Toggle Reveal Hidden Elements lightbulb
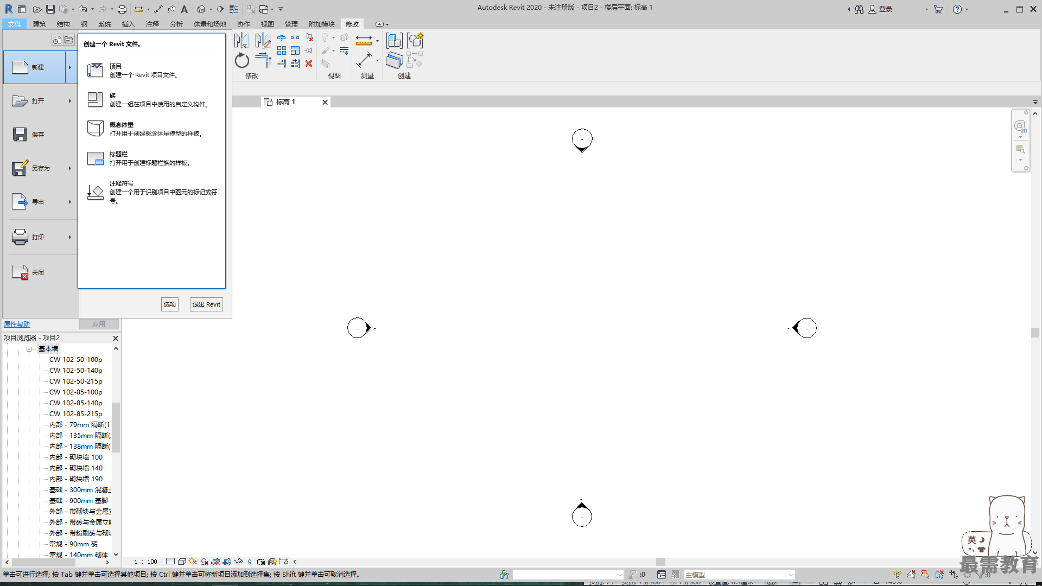Screen dimensions: 1042x586 tap(250, 562)
